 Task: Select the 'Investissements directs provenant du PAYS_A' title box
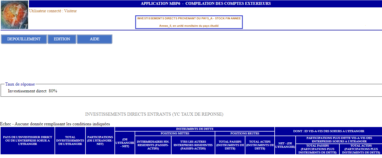189,22
